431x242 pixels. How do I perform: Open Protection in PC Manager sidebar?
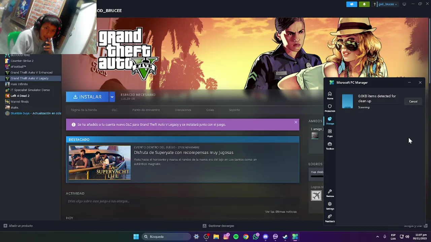click(x=330, y=108)
